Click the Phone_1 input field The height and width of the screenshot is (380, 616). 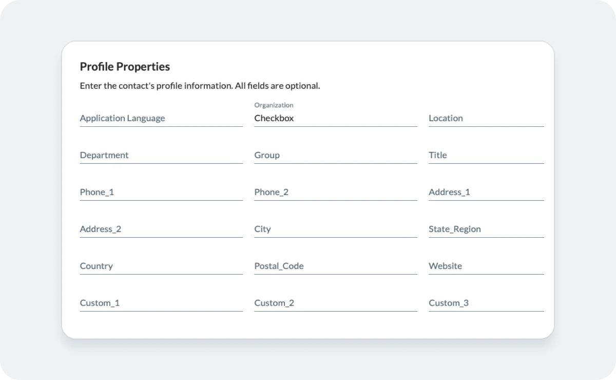tap(161, 192)
